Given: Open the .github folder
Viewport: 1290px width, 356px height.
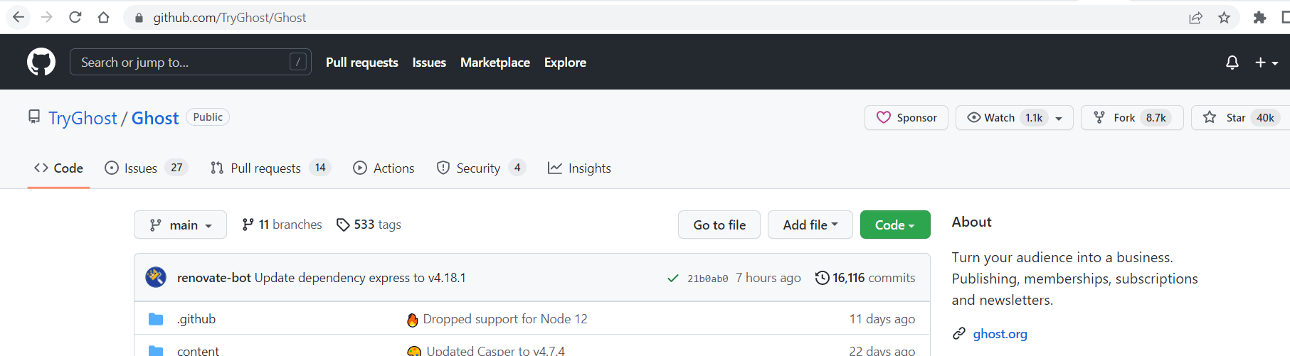Looking at the screenshot, I should (196, 319).
